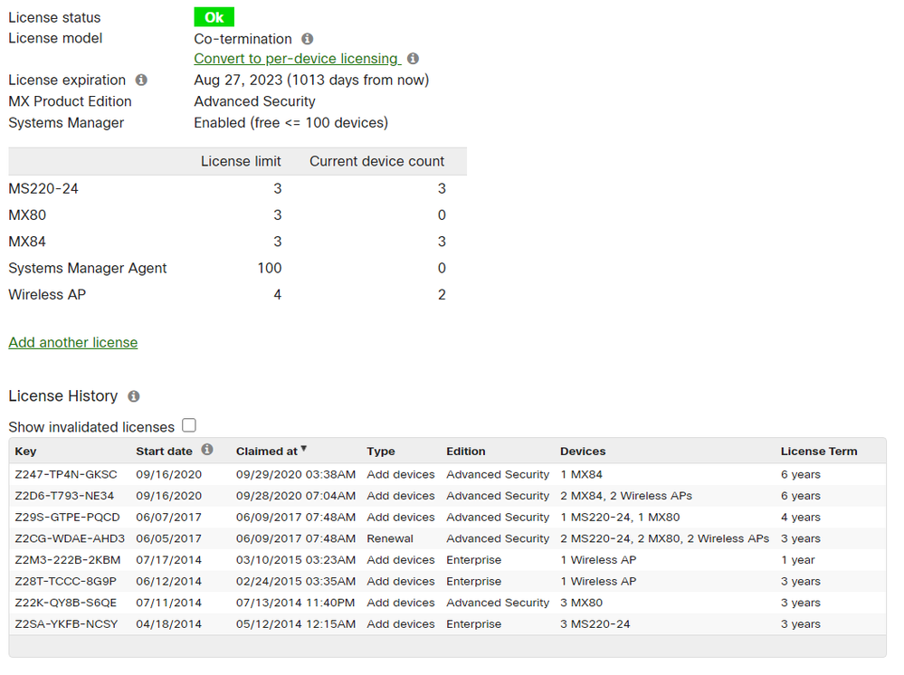904x675 pixels.
Task: Click the Systems Manager Agent limit value 100
Action: (270, 268)
